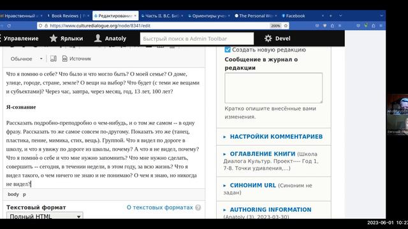
Task: Click the revision log message textarea
Action: (273, 88)
